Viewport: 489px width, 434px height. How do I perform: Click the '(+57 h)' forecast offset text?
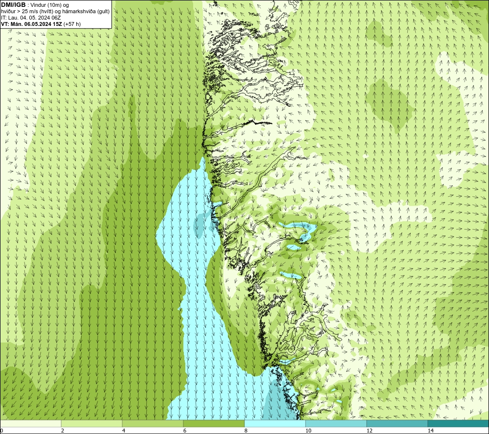coord(72,24)
